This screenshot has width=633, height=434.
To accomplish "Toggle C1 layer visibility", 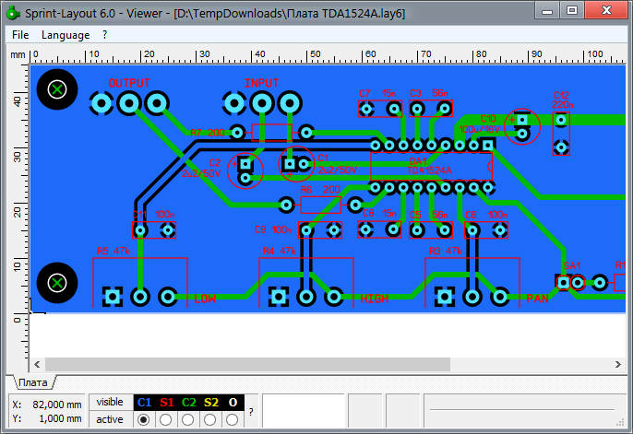I will [144, 402].
